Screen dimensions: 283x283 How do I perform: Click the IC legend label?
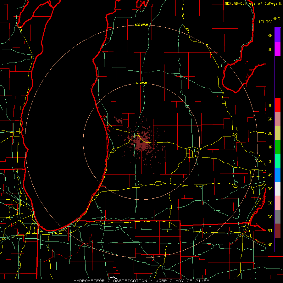270,203
